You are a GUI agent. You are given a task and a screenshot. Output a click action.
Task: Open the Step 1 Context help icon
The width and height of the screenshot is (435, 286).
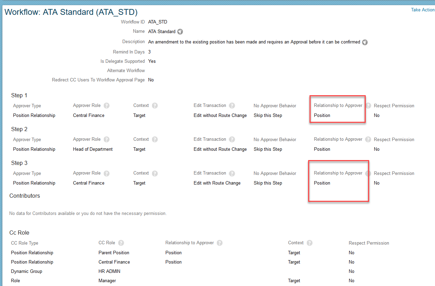tap(155, 106)
